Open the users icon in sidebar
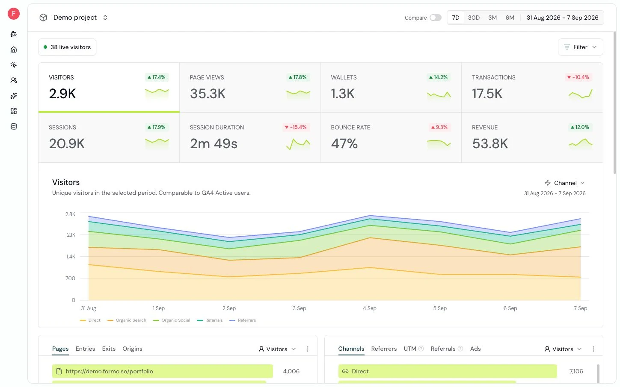This screenshot has height=387, width=620. tap(14, 80)
